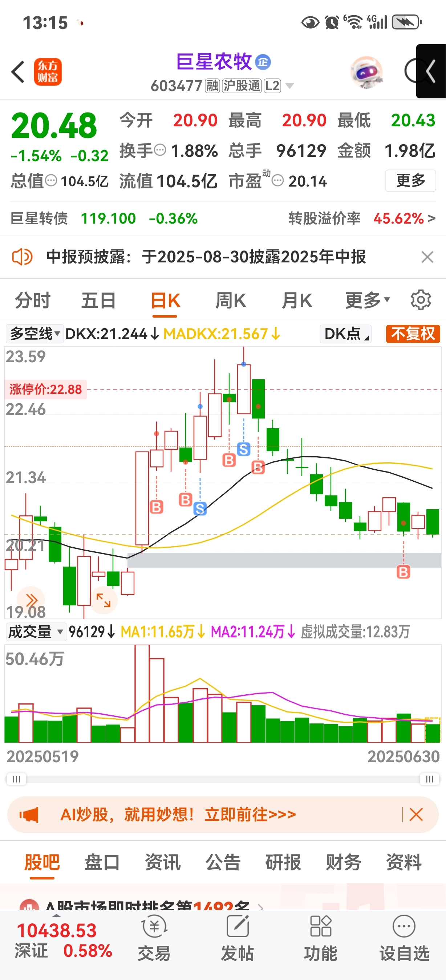Switch to 资讯 tab
This screenshot has height=980, width=446.
point(162,862)
